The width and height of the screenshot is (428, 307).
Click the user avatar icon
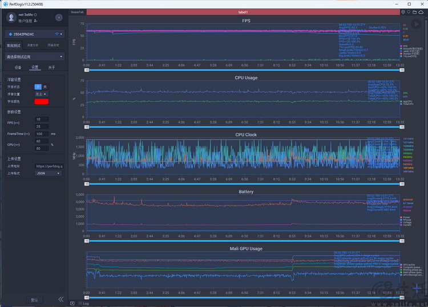pos(11,18)
